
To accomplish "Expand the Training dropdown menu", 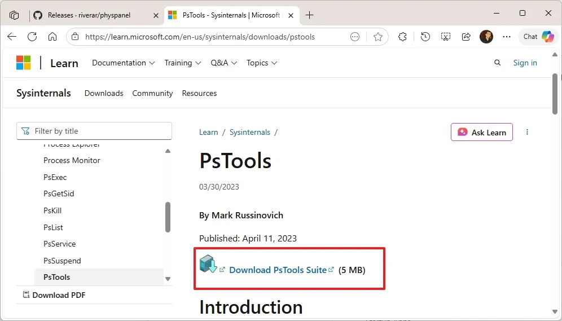I will pos(183,63).
